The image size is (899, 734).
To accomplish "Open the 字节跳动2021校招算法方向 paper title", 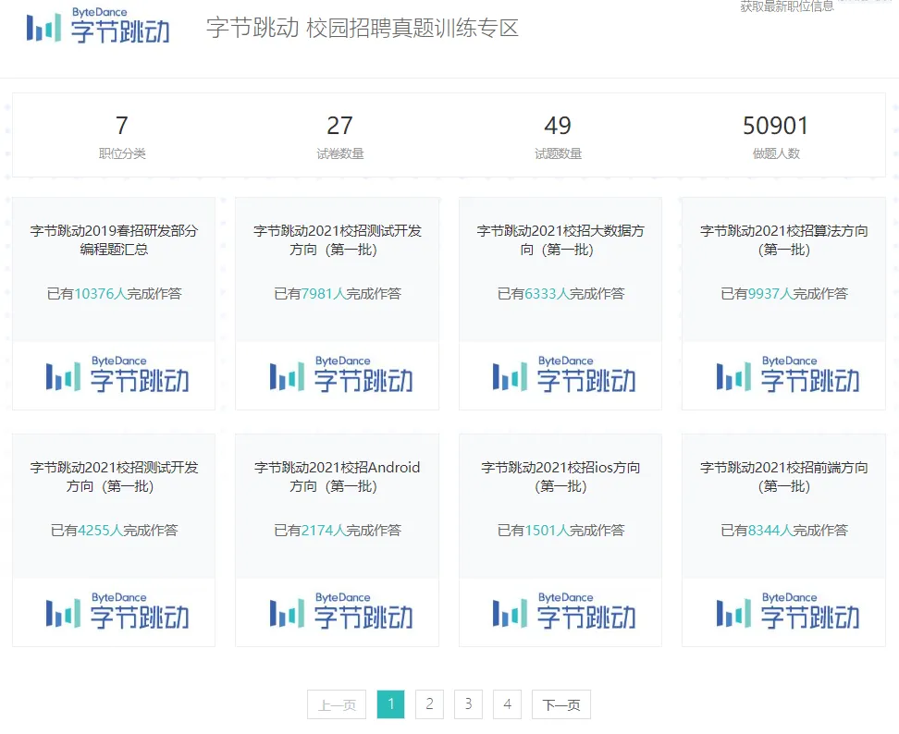I will tap(783, 240).
